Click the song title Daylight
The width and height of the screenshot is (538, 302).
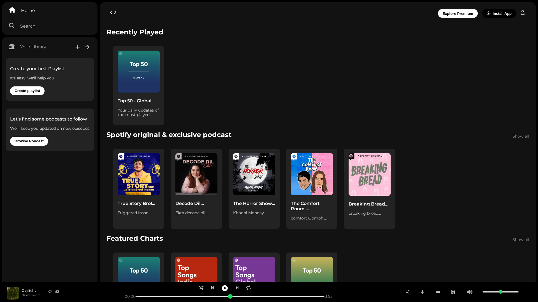tap(29, 291)
